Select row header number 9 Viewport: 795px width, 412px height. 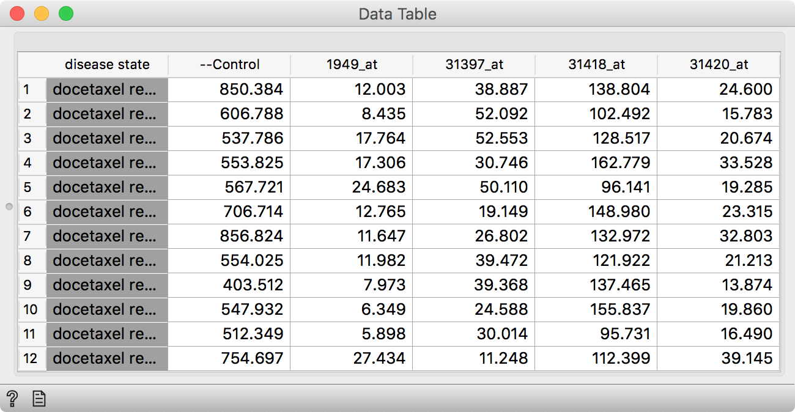click(32, 285)
